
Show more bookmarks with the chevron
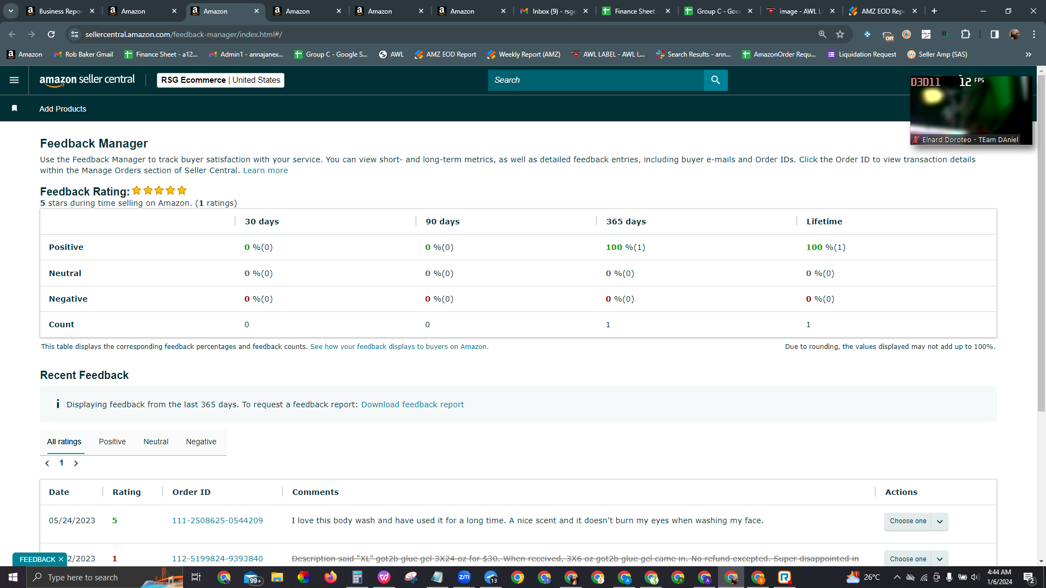click(x=1029, y=54)
